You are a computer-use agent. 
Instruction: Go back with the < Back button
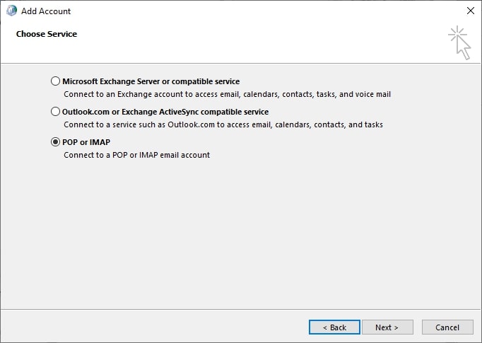click(334, 327)
